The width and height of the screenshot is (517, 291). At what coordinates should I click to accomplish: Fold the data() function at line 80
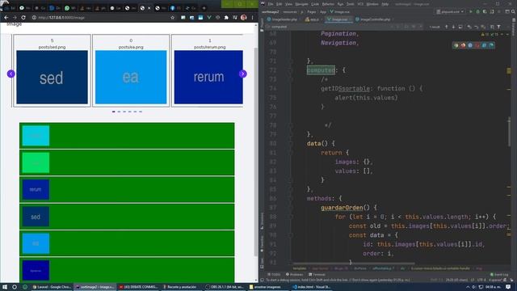pyautogui.click(x=291, y=144)
